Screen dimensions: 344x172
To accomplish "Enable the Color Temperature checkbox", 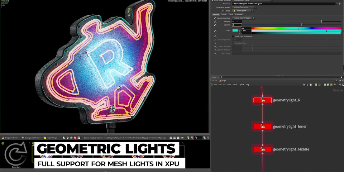I will 233,36.
